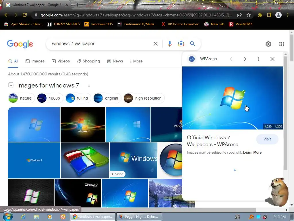Open the Chrome extensions puzzle icon
This screenshot has height=221, width=294.
(260, 15)
